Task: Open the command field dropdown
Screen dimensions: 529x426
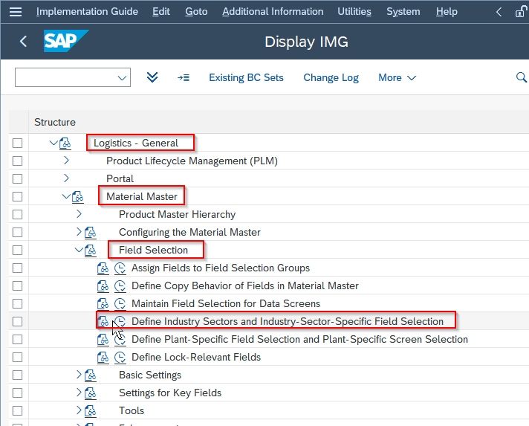Action: pyautogui.click(x=122, y=78)
